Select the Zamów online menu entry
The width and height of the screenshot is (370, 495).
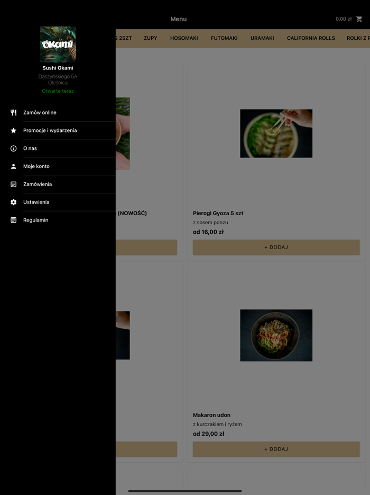[58, 112]
